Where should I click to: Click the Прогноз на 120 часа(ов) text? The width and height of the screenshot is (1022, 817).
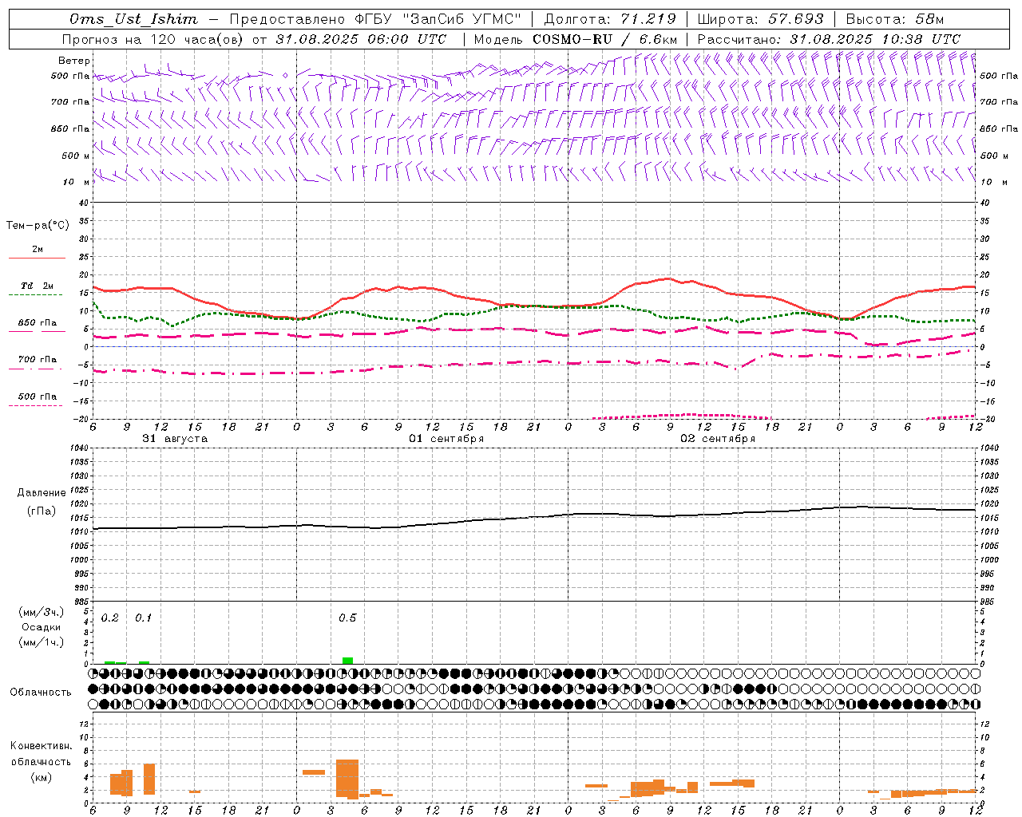tap(152, 39)
